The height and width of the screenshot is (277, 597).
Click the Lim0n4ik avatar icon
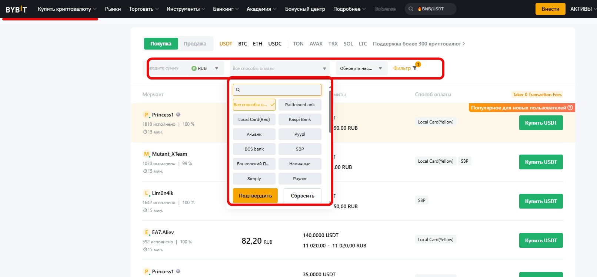click(146, 193)
